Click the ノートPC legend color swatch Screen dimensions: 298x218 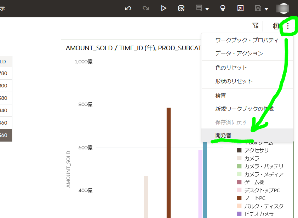tap(240, 198)
